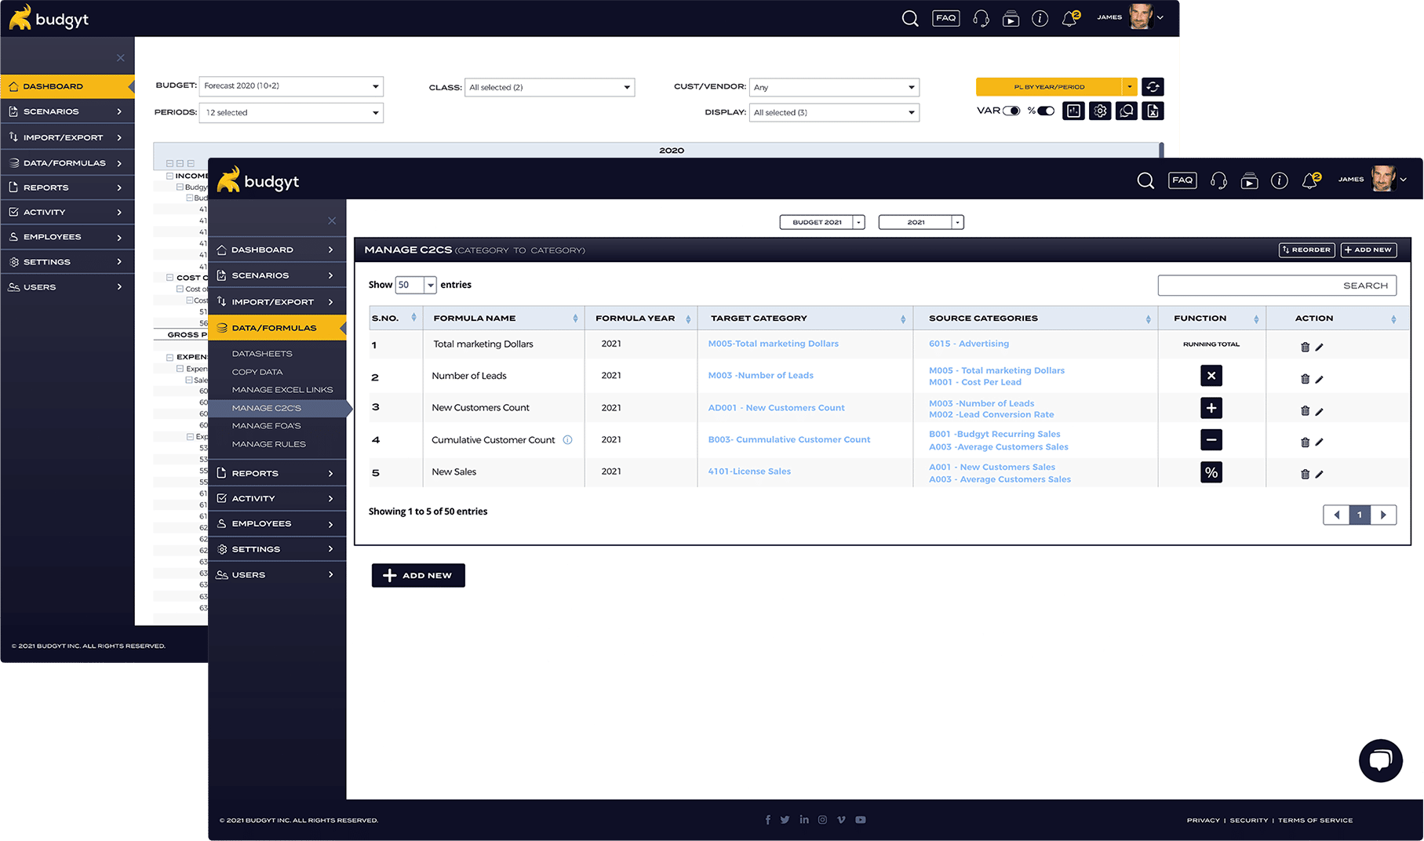Toggle the VAR switch in back window
The height and width of the screenshot is (841, 1424).
(1011, 111)
